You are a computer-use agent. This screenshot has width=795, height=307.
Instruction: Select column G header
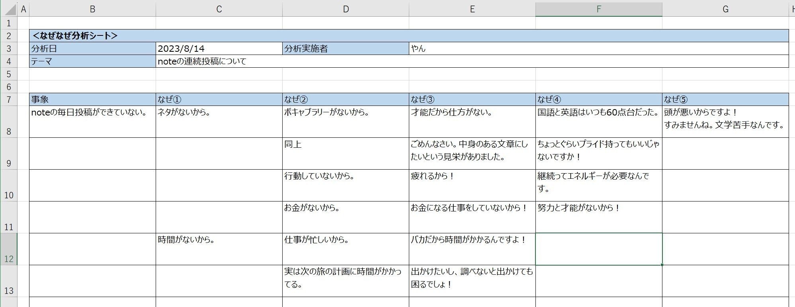tap(725, 9)
